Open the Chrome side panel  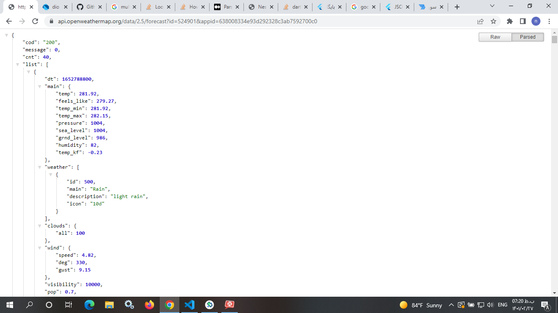[x=522, y=21]
